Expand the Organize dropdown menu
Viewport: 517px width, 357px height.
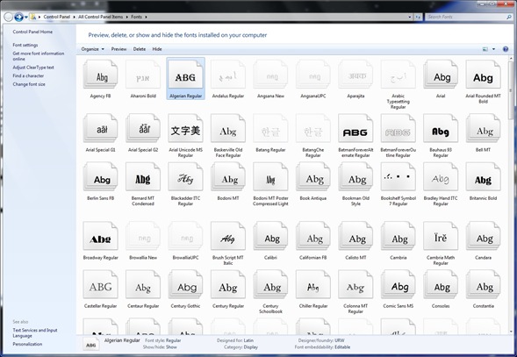[x=93, y=49]
